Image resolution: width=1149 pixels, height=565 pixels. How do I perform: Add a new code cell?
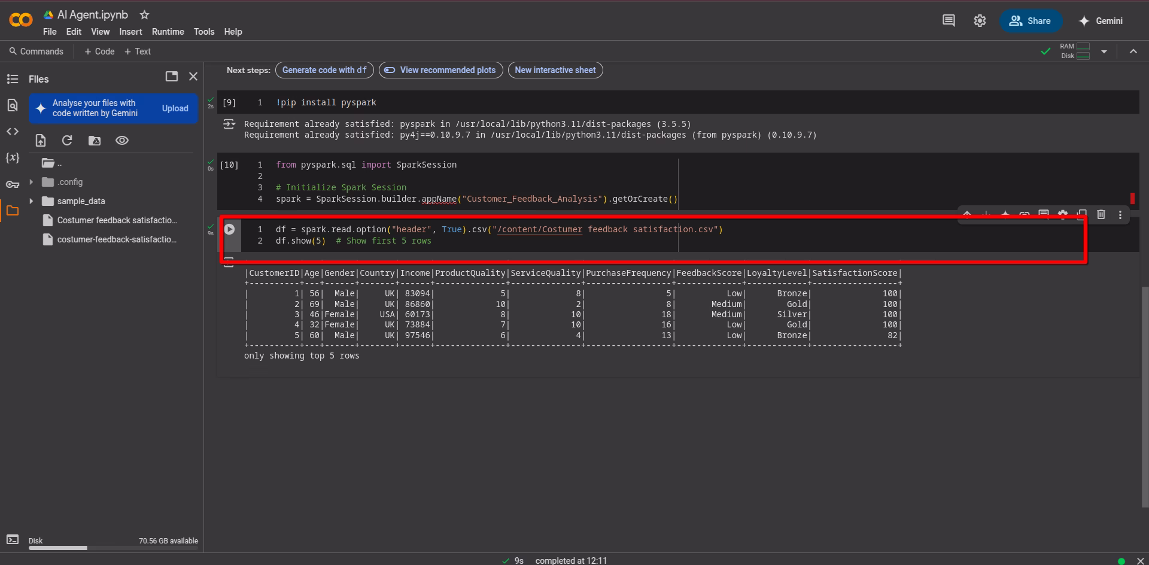click(x=99, y=51)
